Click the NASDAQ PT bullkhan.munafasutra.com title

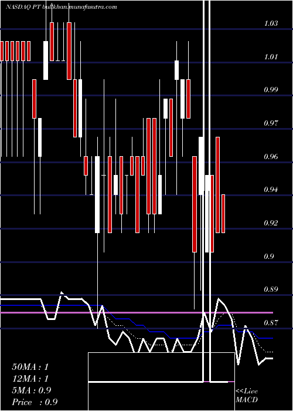(x=62, y=7)
